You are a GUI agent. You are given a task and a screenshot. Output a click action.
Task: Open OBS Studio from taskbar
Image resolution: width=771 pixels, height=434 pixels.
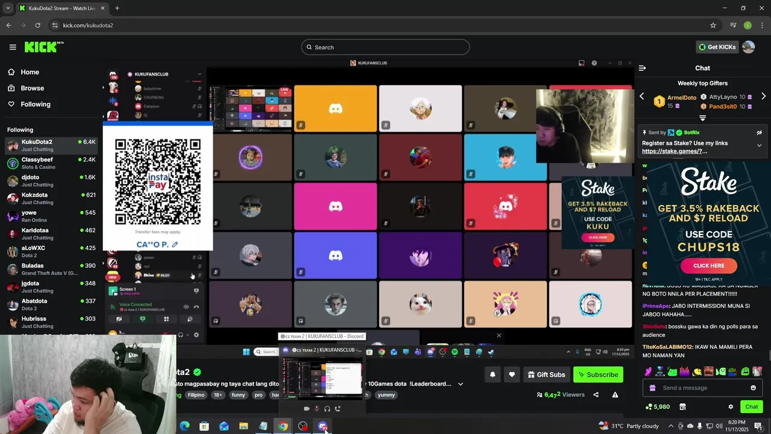[x=302, y=426]
